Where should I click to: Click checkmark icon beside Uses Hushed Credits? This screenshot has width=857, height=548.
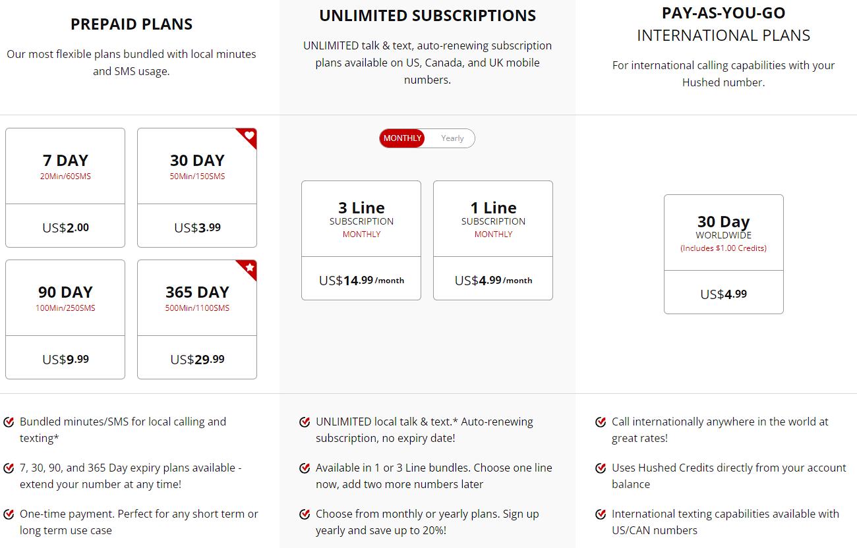pyautogui.click(x=601, y=468)
